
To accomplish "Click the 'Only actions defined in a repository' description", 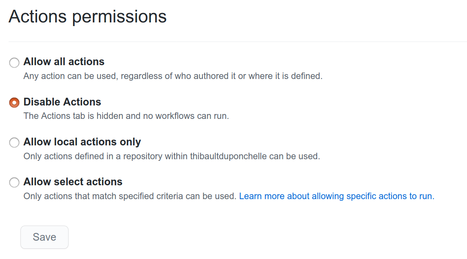I will tap(171, 156).
